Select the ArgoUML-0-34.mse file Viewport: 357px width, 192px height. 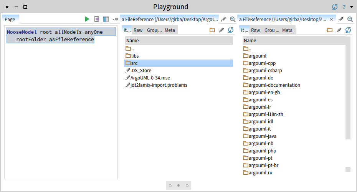(178, 78)
